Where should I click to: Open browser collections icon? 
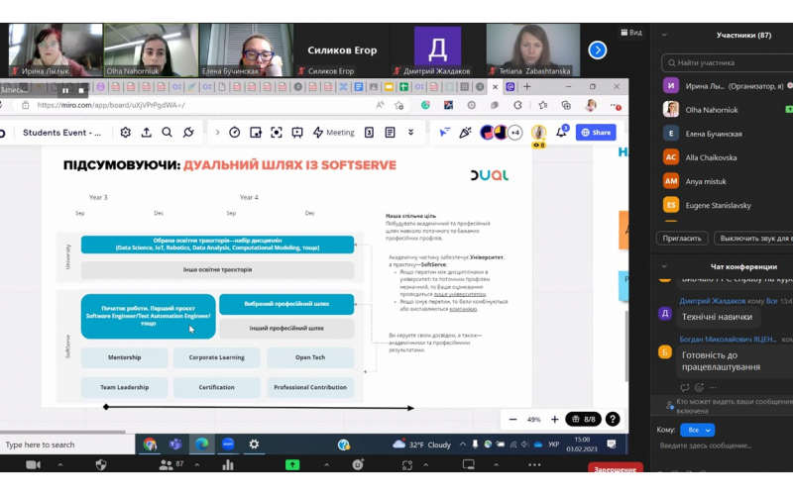[x=566, y=105]
